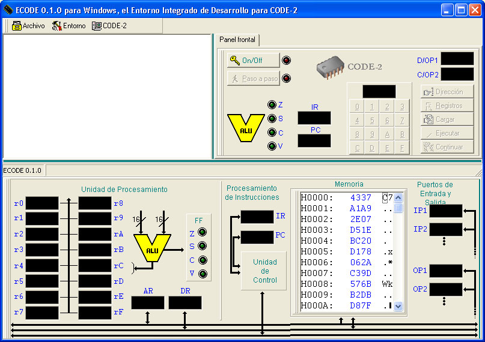Image resolution: width=485 pixels, height=342 pixels.
Task: Click the Paso a paso button
Action: 253,79
